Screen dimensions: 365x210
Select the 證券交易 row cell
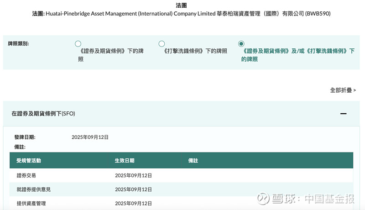pyautogui.click(x=26, y=175)
